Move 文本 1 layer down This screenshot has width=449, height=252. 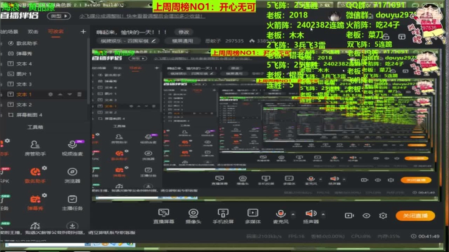point(70,94)
